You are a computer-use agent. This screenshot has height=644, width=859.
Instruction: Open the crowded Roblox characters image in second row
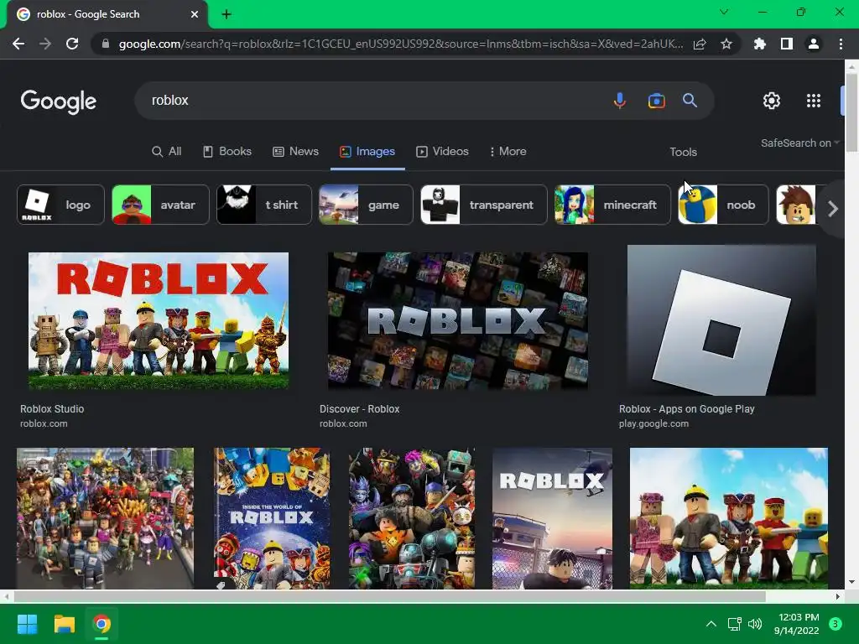(x=105, y=518)
